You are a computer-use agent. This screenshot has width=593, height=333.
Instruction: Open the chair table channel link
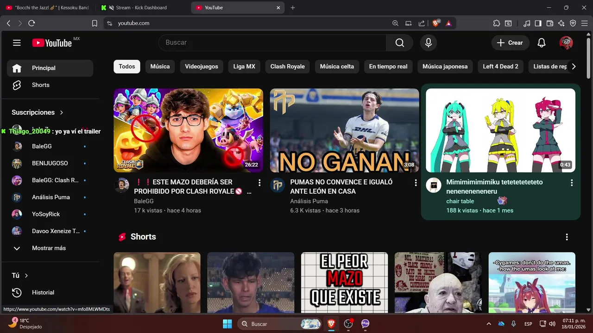(x=460, y=201)
